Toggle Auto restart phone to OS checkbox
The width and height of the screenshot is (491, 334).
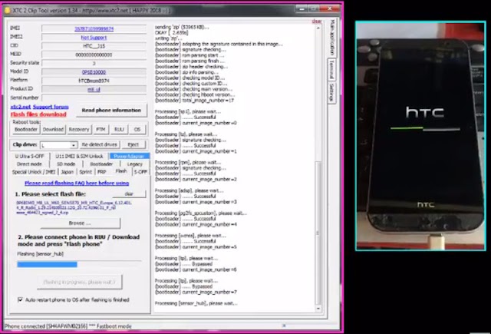tap(21, 300)
